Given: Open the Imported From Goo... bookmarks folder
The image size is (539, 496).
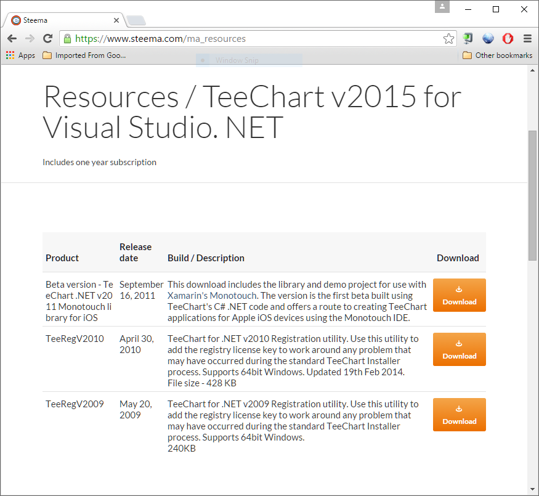Looking at the screenshot, I should [x=84, y=55].
